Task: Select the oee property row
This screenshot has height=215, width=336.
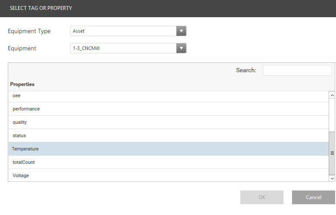Action: coord(168,95)
